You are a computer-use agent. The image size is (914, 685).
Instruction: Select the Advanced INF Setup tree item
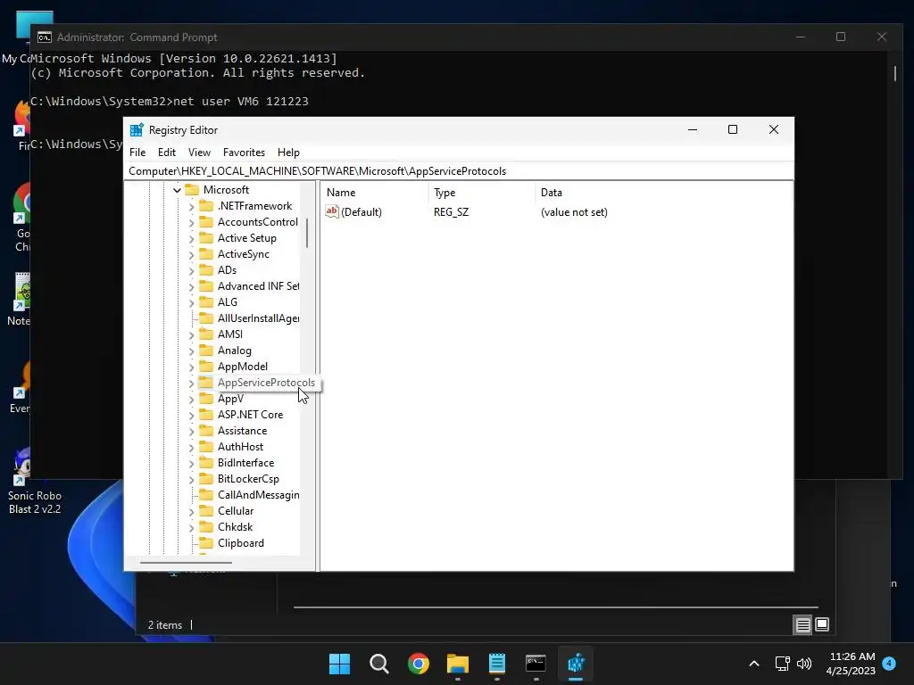tap(258, 286)
